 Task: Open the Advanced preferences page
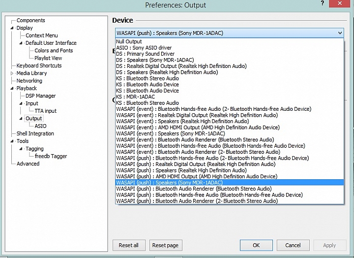coord(28,163)
